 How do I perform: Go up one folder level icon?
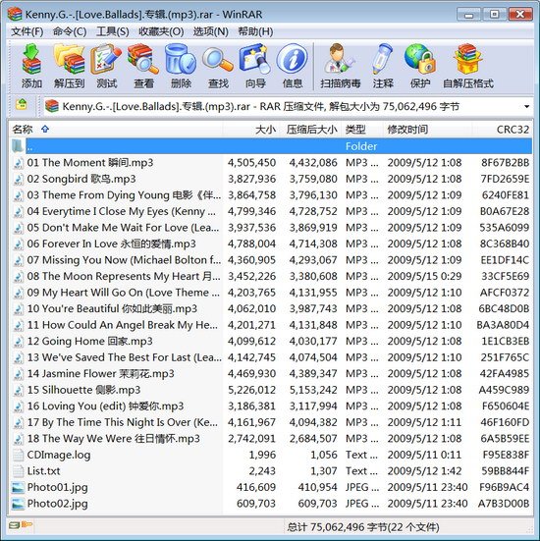point(22,104)
